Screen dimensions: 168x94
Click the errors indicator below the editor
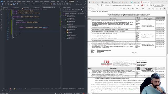coord(11,89)
